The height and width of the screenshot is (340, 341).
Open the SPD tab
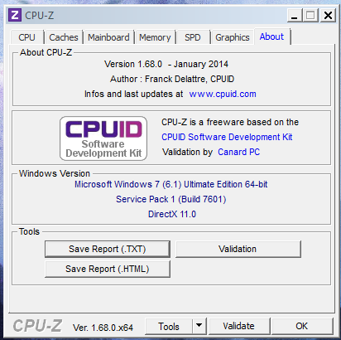point(193,37)
